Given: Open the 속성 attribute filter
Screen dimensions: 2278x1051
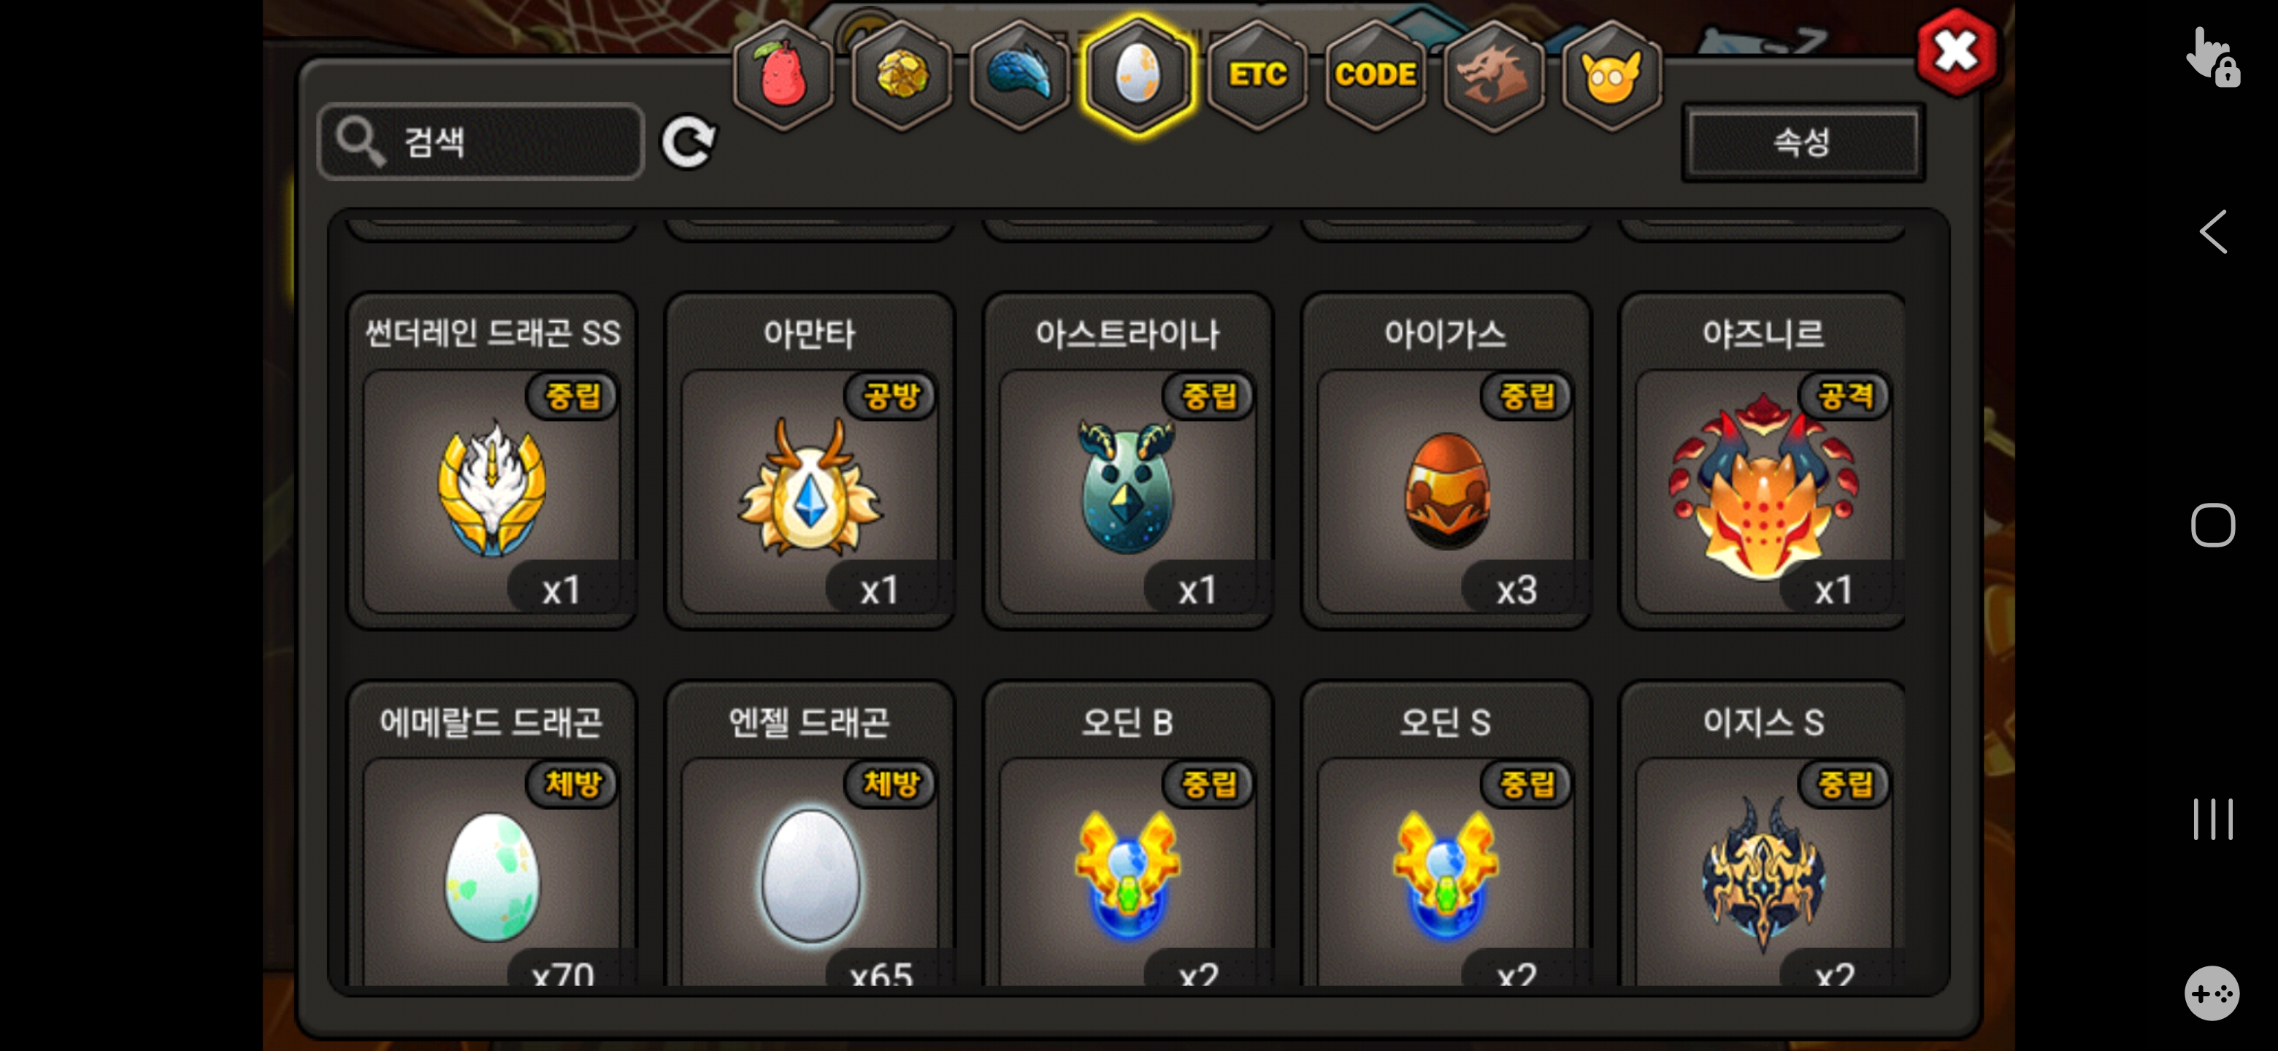Looking at the screenshot, I should (1802, 142).
